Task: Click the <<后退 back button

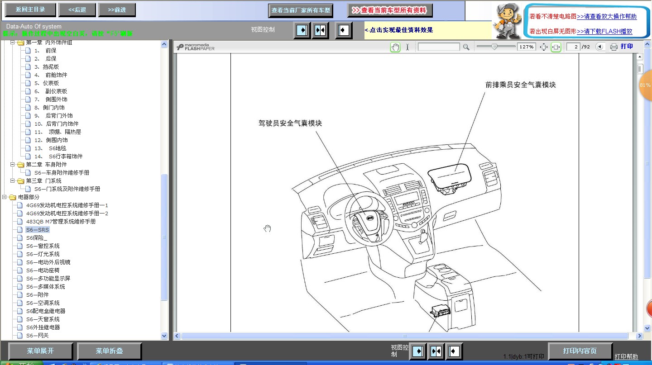Action: tap(77, 9)
